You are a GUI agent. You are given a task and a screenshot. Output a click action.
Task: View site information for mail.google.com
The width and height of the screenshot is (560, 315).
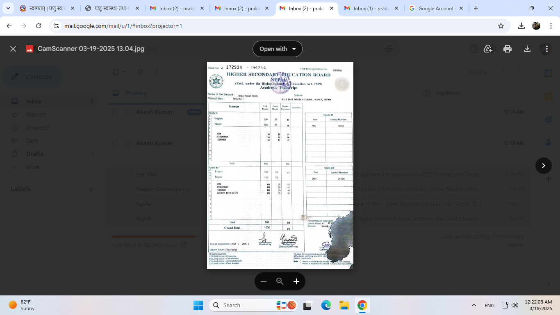(57, 26)
